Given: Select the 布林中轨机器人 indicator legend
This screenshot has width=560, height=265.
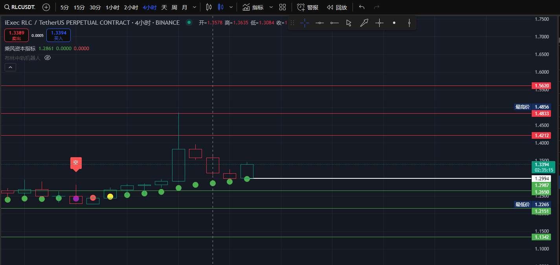Looking at the screenshot, I should (22, 58).
